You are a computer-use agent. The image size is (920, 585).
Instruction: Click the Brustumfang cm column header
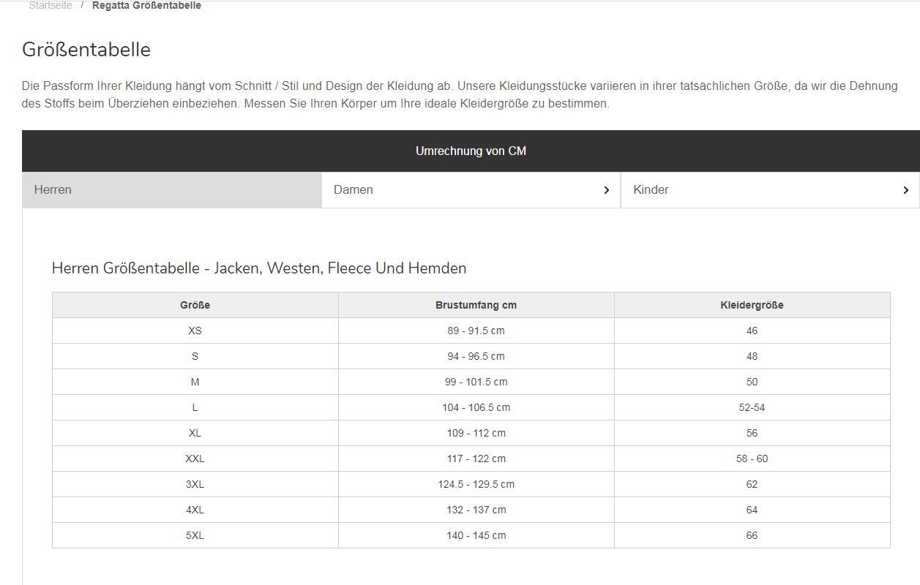476,305
